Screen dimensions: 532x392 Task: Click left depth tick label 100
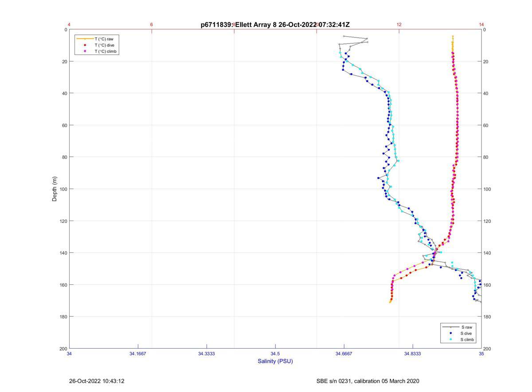pos(63,189)
